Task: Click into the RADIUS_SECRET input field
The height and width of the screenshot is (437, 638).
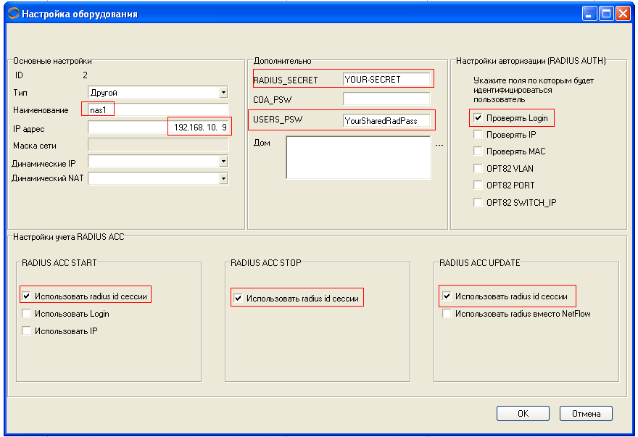Action: pyautogui.click(x=386, y=79)
